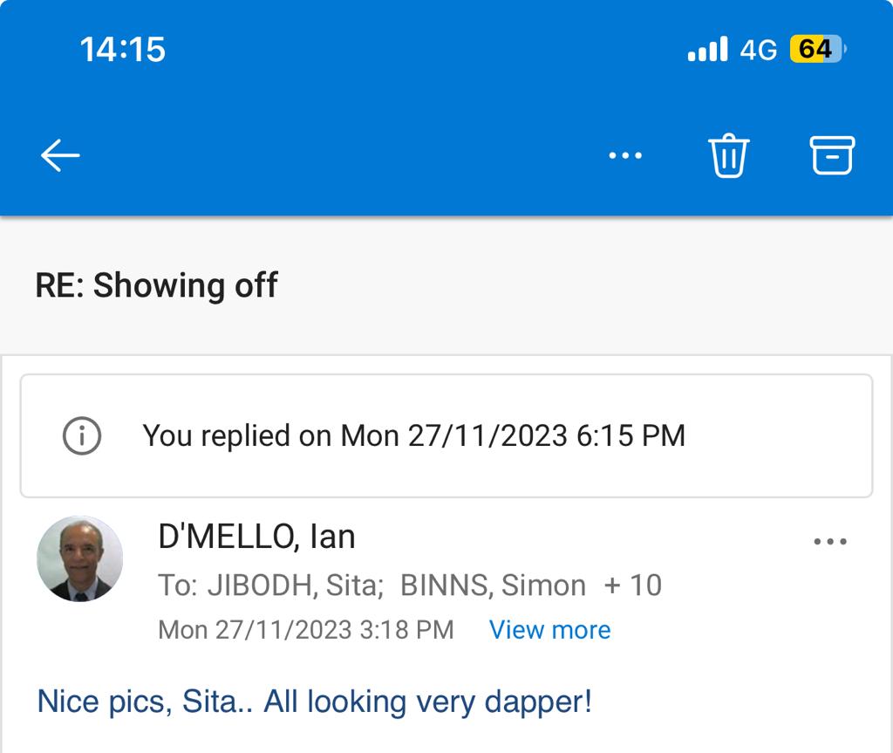The width and height of the screenshot is (893, 753).
Task: Tap recipient BINNS, Simon
Action: coord(493,585)
